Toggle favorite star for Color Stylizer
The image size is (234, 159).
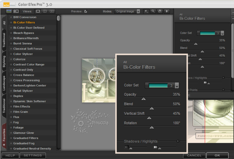(11, 54)
